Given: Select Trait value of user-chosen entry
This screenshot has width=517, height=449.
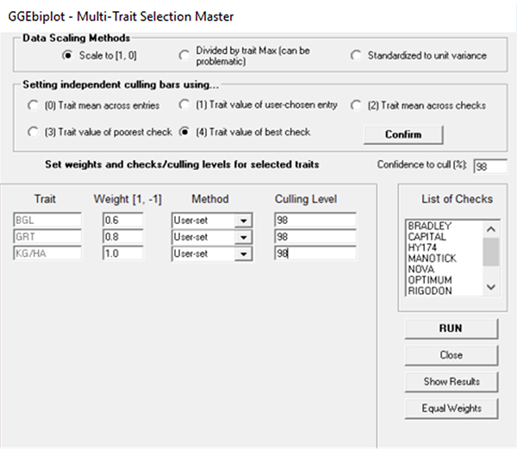Looking at the screenshot, I should [x=184, y=105].
